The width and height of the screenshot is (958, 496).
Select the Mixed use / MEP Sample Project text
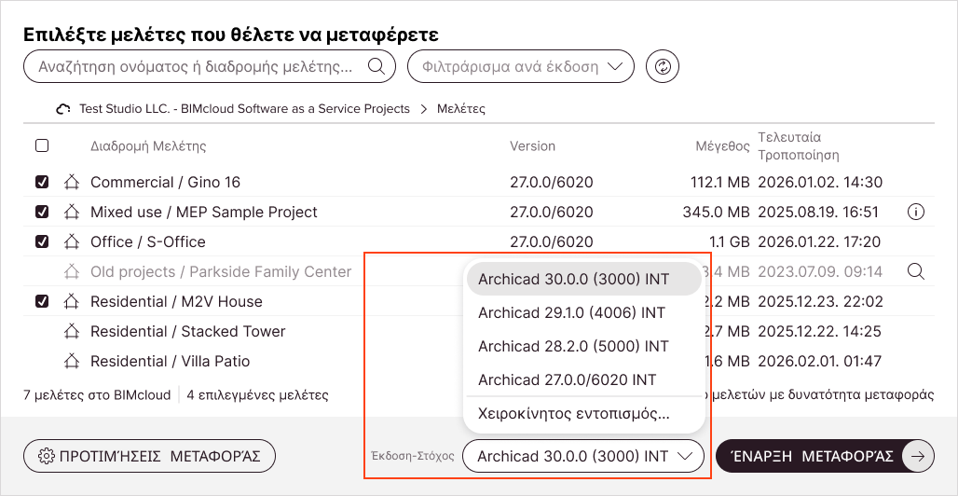[204, 212]
